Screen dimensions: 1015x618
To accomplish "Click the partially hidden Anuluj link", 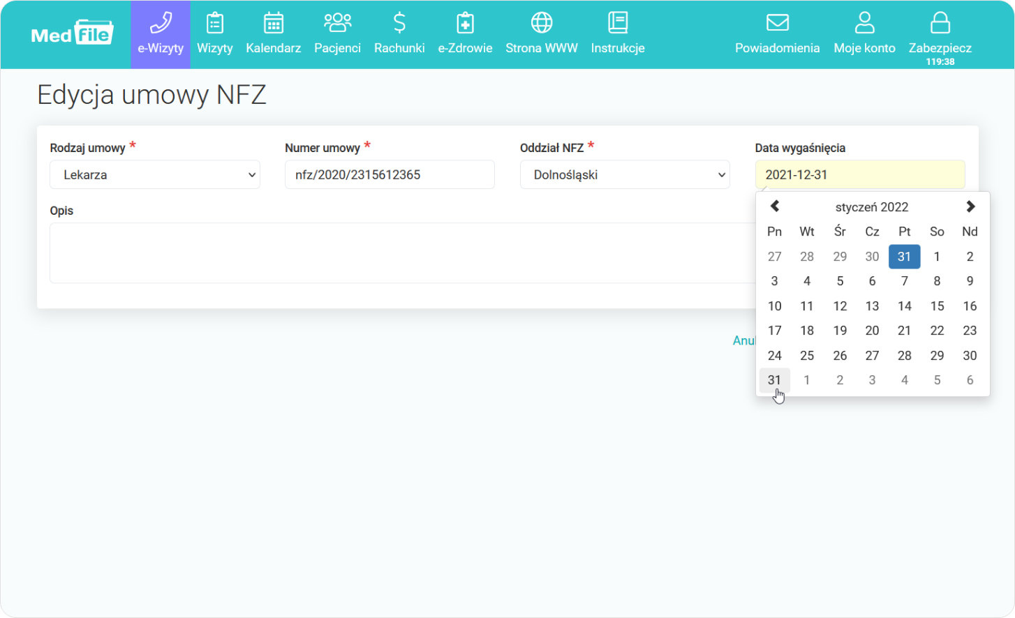I will click(x=744, y=340).
